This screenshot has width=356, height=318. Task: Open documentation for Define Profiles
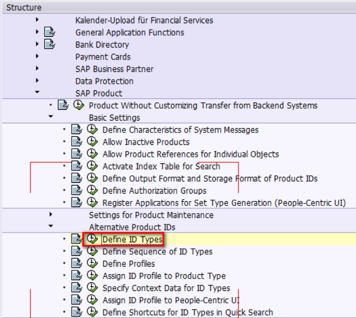[77, 263]
